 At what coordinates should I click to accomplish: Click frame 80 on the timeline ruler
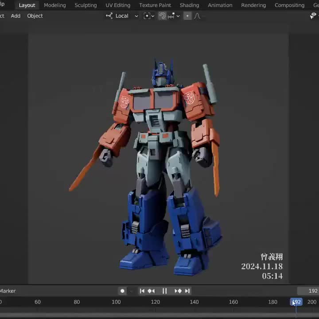pos(77,302)
